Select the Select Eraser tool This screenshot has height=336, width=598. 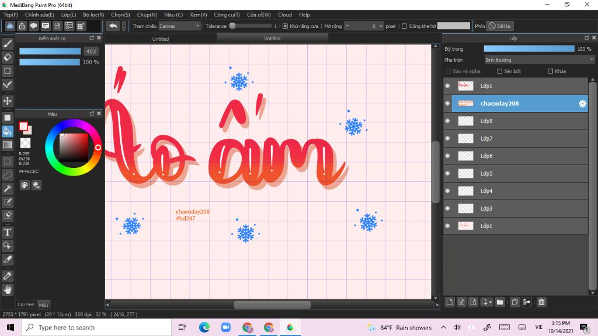point(7,216)
